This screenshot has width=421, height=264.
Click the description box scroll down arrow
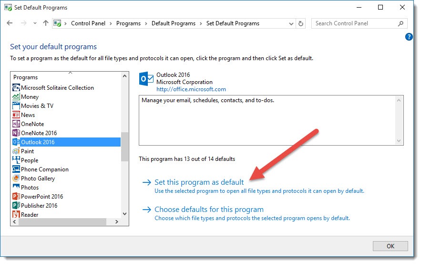click(x=399, y=141)
